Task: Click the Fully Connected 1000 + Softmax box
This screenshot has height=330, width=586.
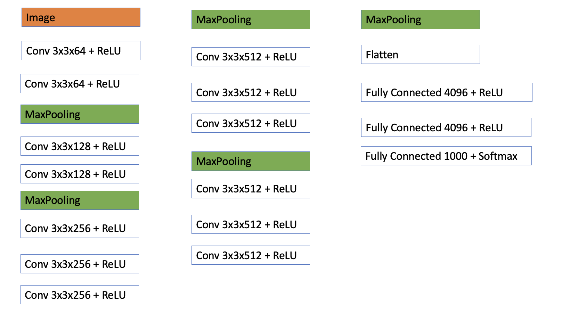Action: tap(446, 156)
